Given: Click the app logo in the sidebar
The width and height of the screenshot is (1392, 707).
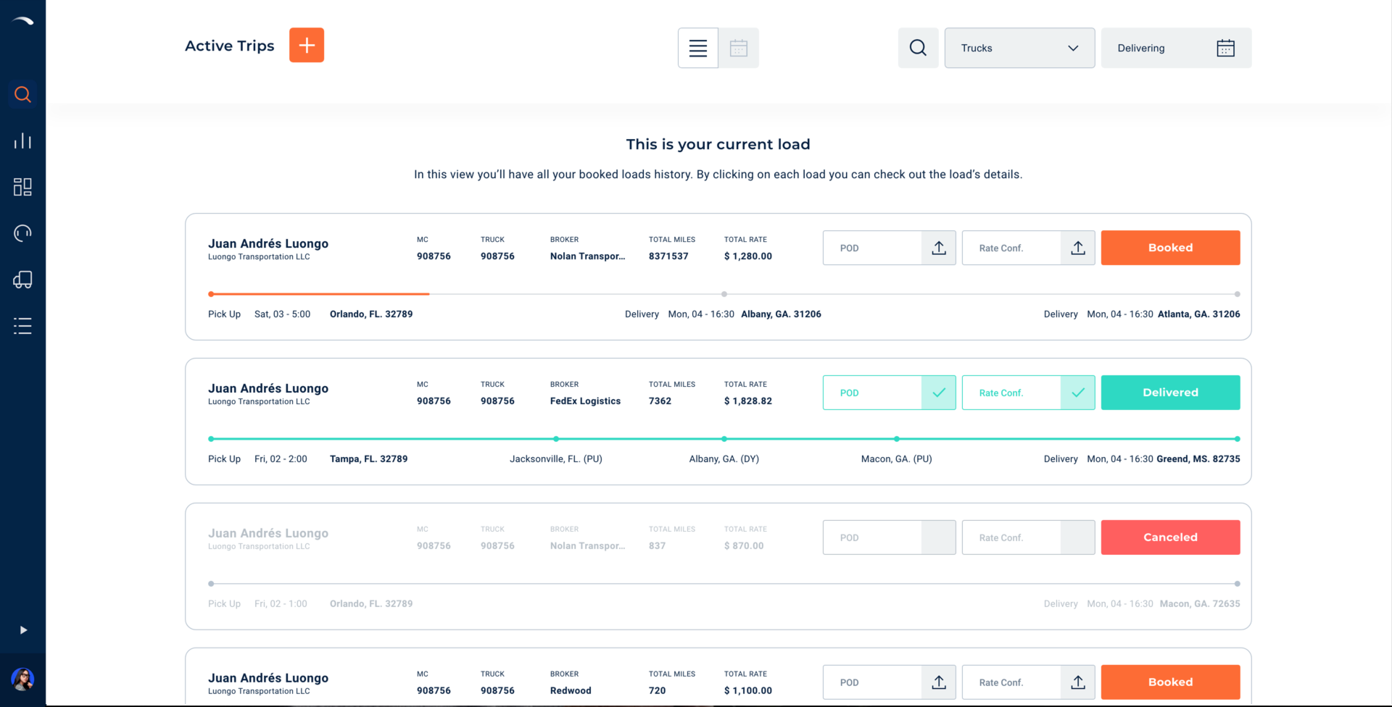Looking at the screenshot, I should point(22,22).
